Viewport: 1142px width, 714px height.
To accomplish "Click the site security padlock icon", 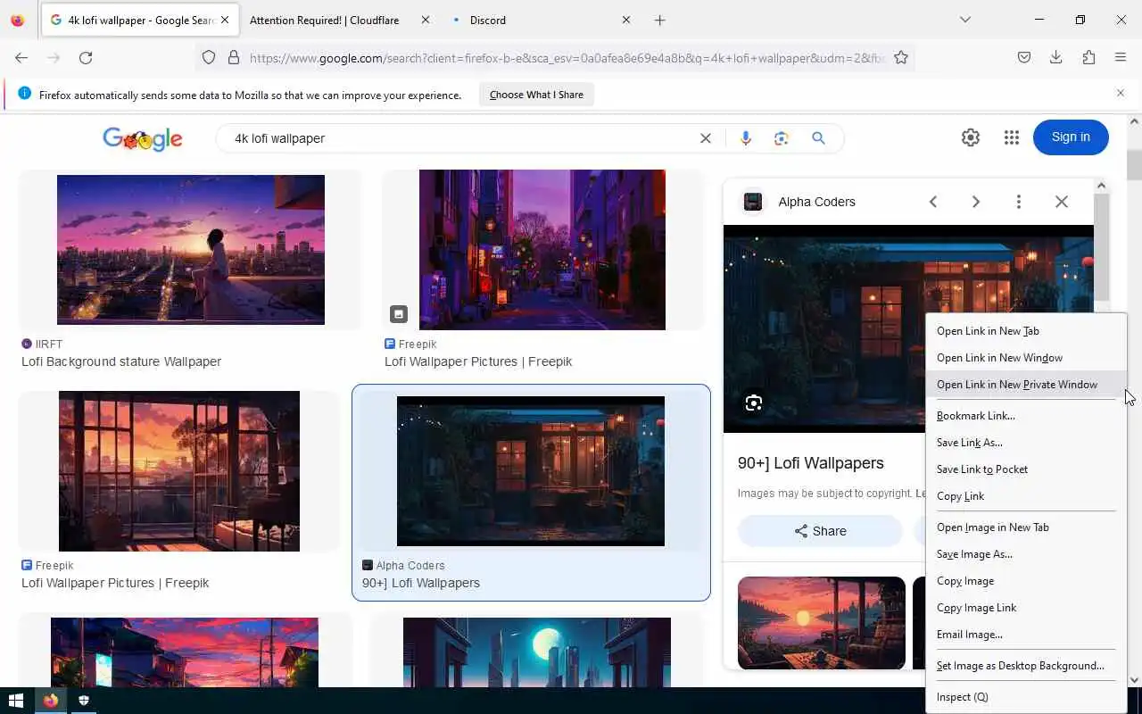I will coord(234,58).
